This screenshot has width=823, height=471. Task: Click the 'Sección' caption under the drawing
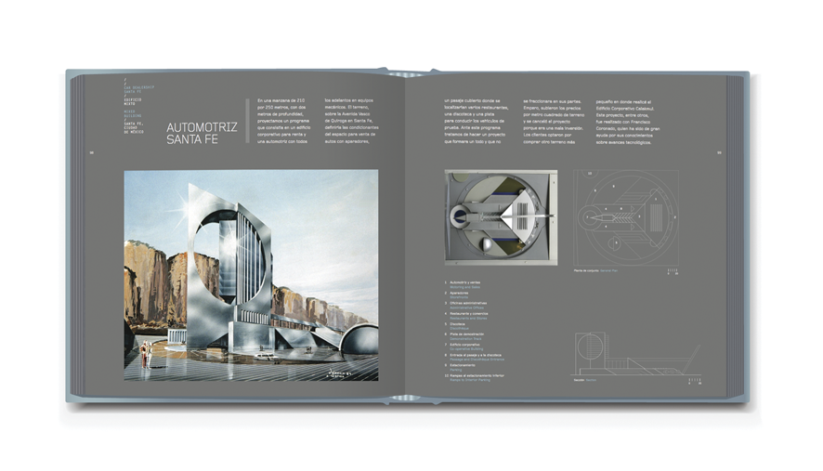579,380
